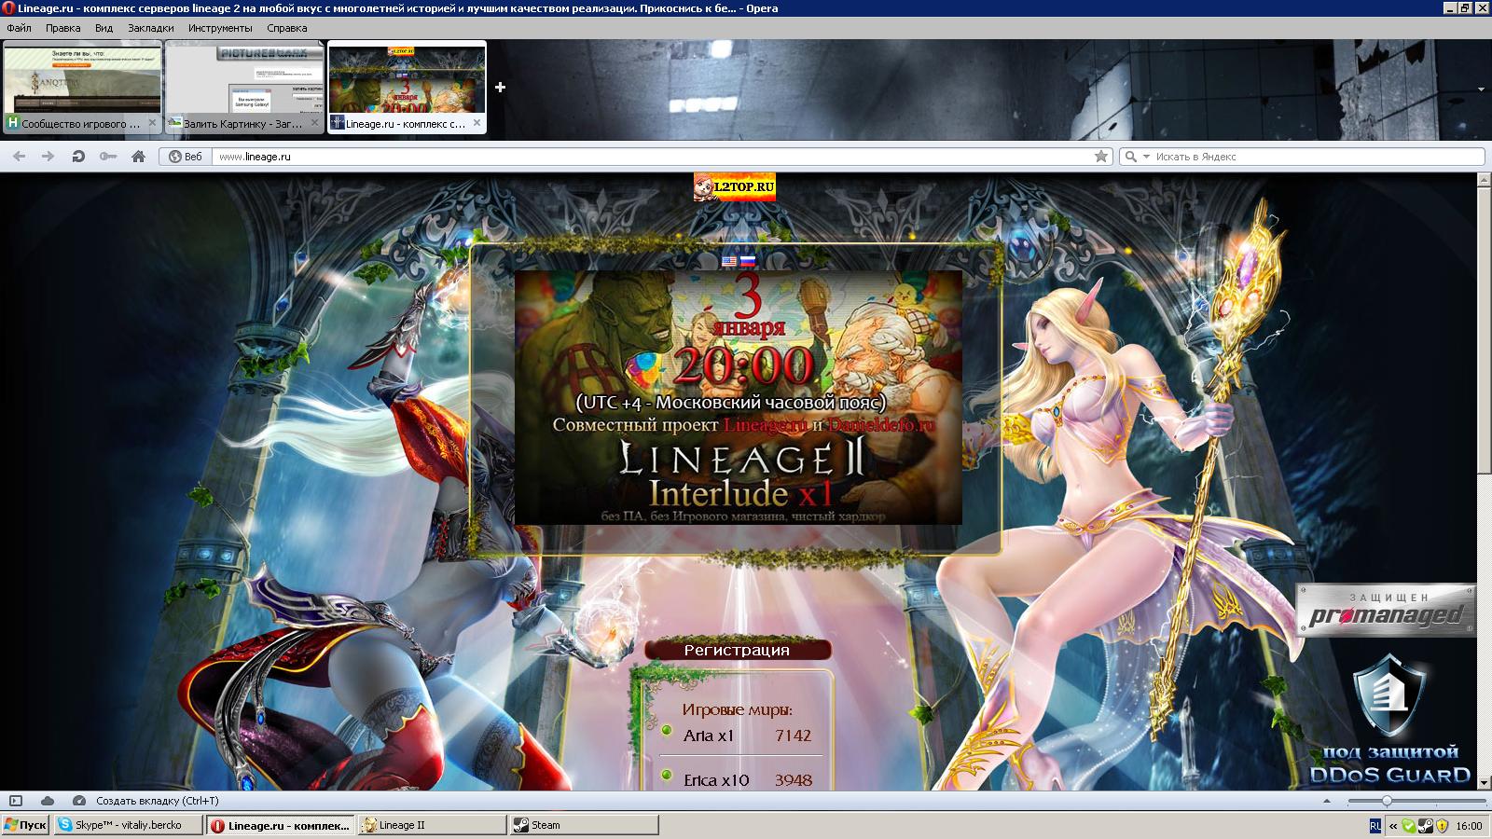The image size is (1492, 839).
Task: Bookmark this page with the star
Action: coord(1101,157)
